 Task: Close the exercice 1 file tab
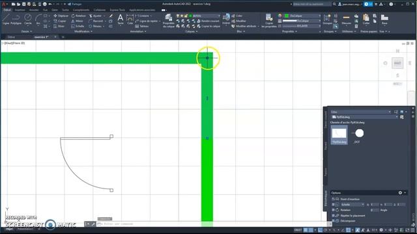pos(55,37)
